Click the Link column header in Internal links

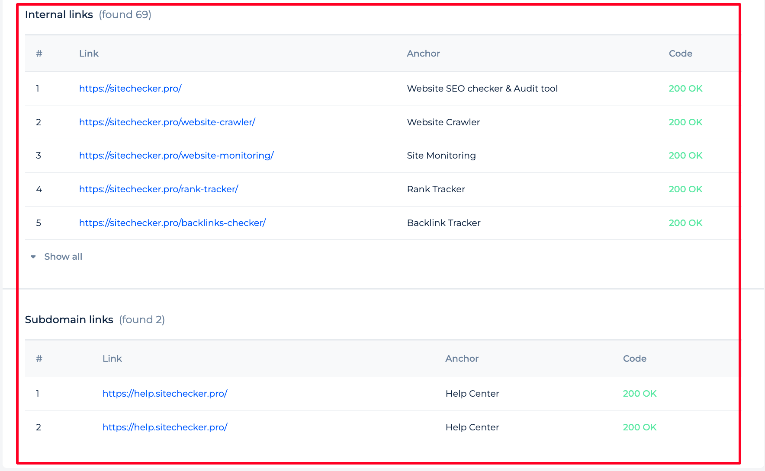tap(89, 54)
